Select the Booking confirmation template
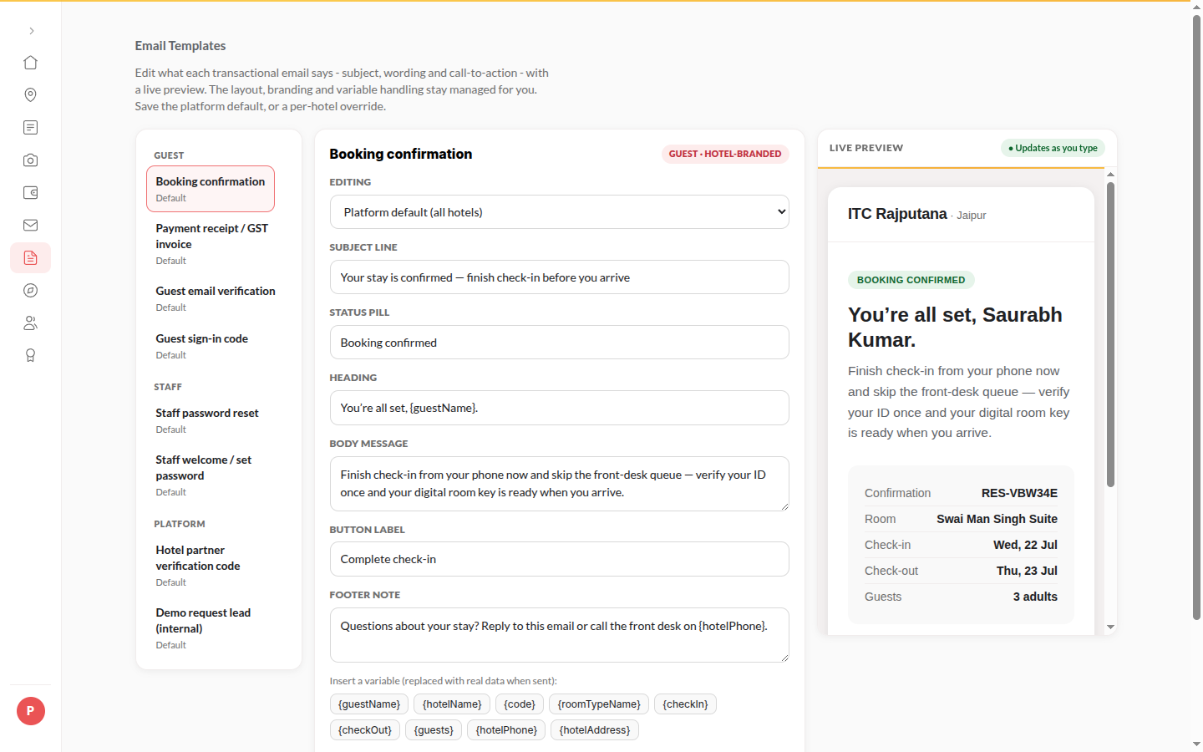This screenshot has height=752, width=1203. point(211,189)
